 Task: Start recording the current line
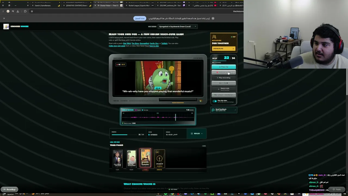[224, 72]
